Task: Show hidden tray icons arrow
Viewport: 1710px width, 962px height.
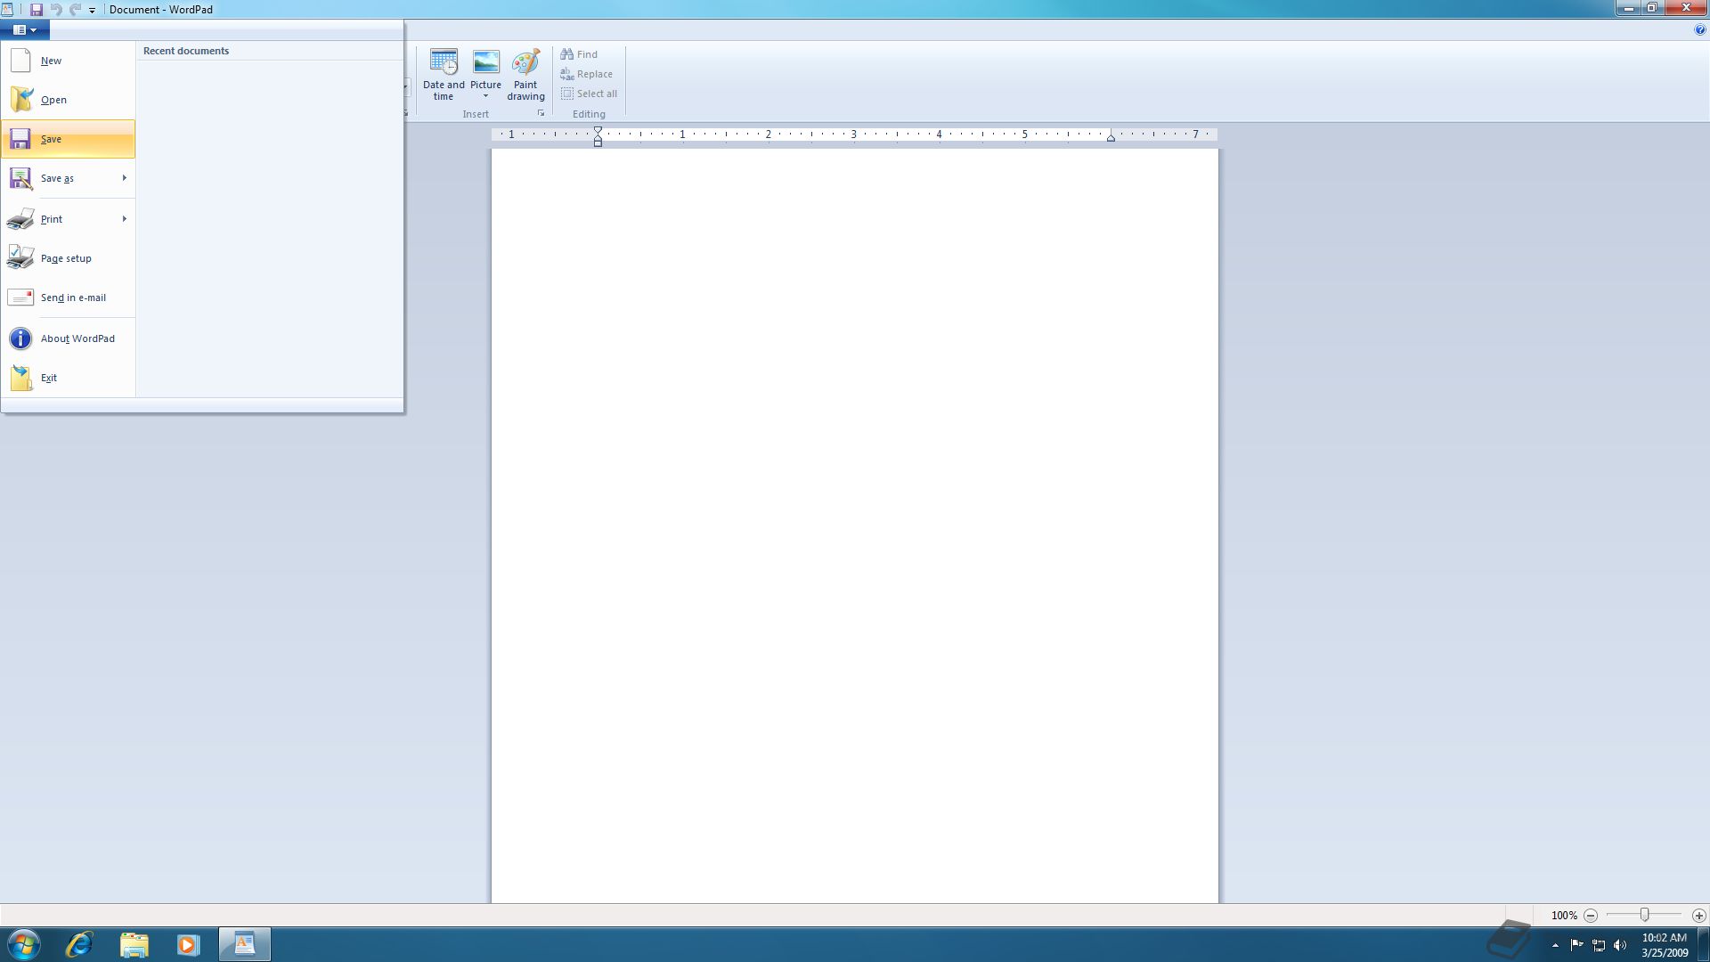Action: [1556, 945]
